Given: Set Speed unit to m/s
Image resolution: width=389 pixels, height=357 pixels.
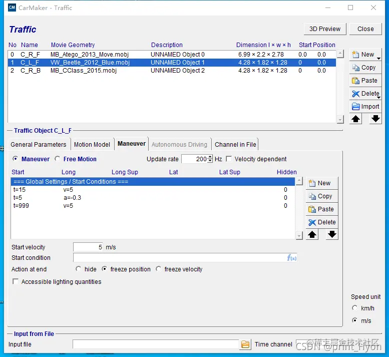Looking at the screenshot, I should tap(355, 320).
